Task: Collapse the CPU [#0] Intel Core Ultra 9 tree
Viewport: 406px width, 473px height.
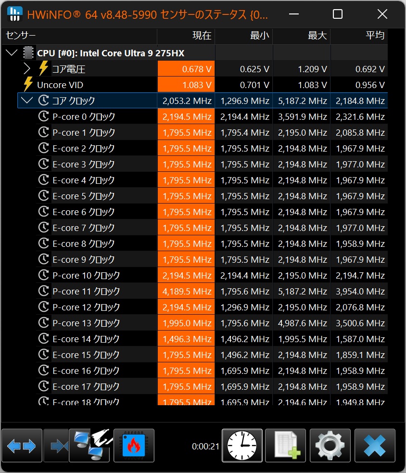Action: (x=12, y=53)
